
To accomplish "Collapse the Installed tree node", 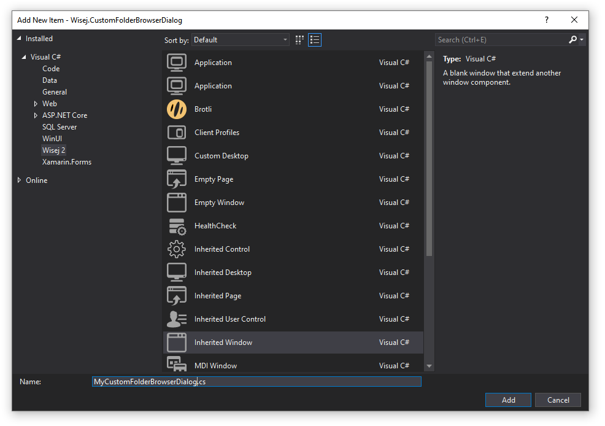I will [x=19, y=38].
